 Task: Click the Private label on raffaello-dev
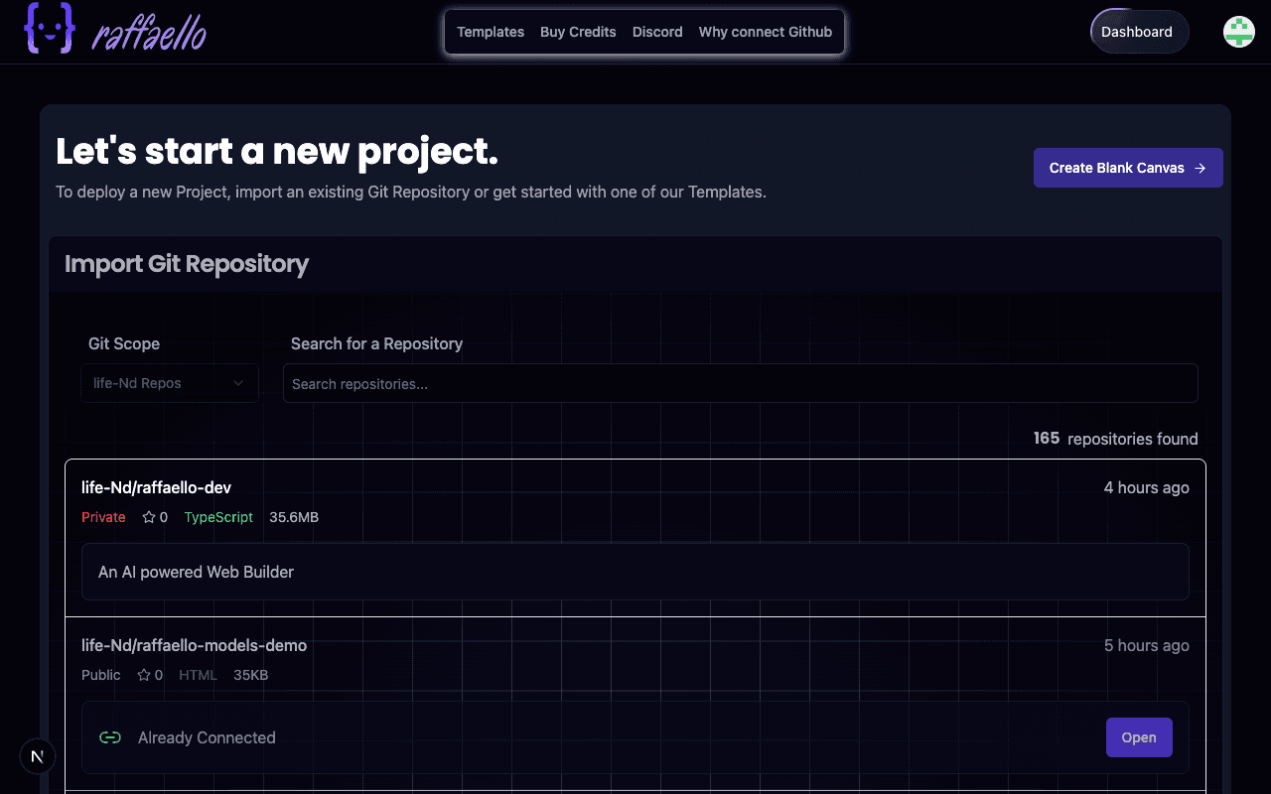click(x=103, y=517)
